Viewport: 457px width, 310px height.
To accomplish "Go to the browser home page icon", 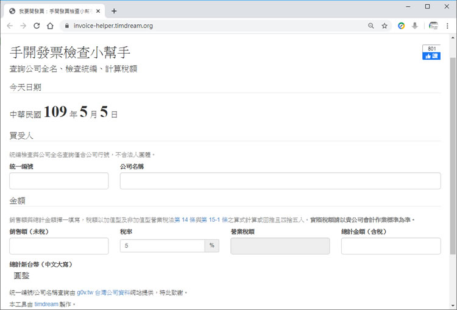I will (x=50, y=26).
